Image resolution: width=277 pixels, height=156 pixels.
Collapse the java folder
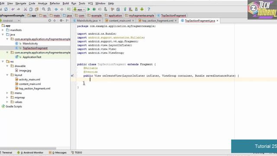(x=3, y=35)
